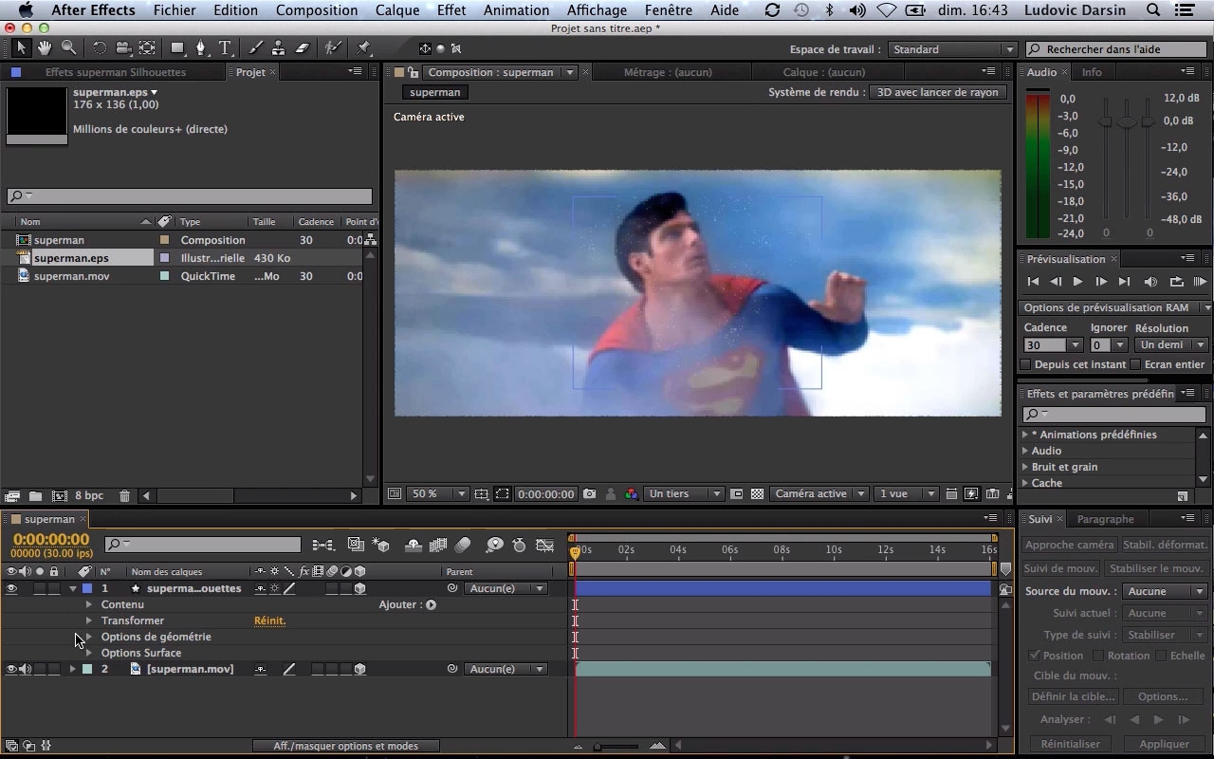
Task: Delete selected item with Project trash icon
Action: (124, 496)
